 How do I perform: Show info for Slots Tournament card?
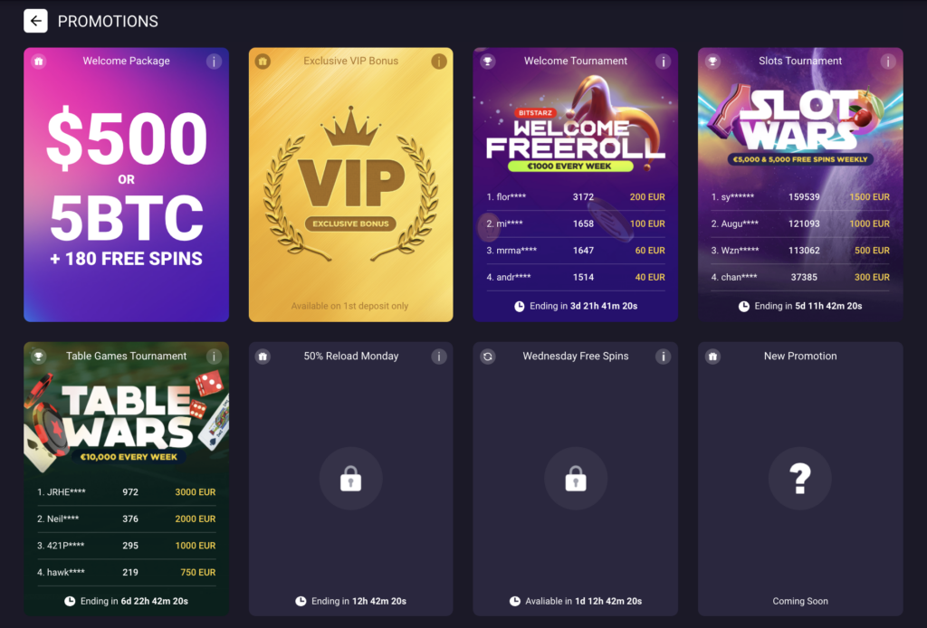[888, 62]
